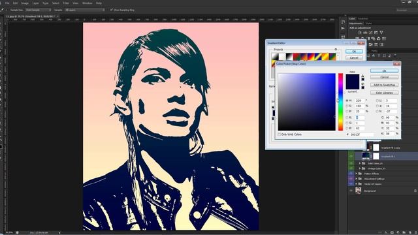Open the Sample Size dropdown
This screenshot has height=235, width=418.
tap(38, 10)
